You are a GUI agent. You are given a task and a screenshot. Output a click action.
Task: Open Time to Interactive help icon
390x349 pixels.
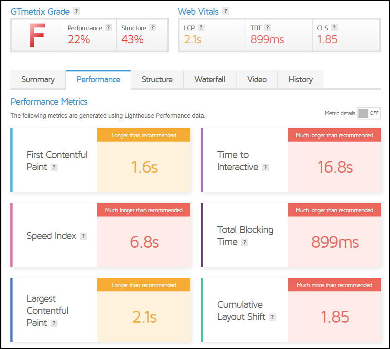(x=265, y=168)
